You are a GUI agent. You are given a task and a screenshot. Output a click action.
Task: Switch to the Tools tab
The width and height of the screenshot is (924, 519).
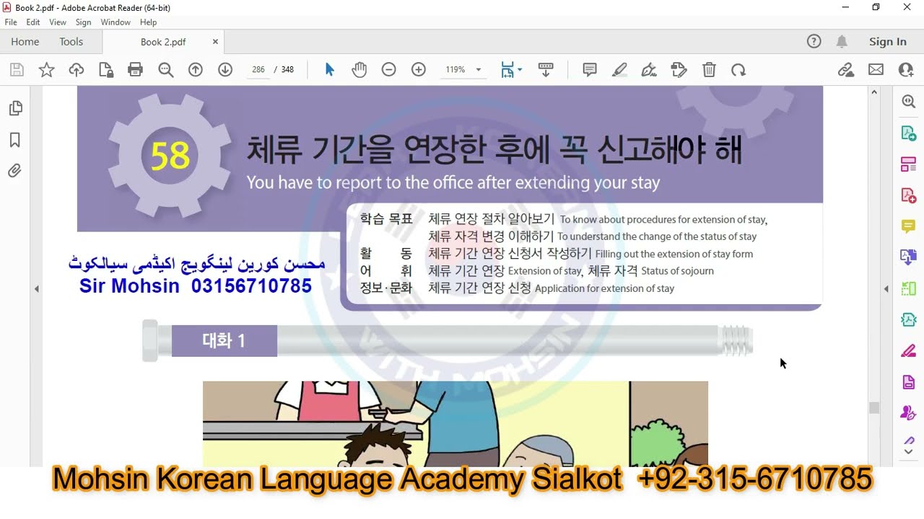tap(71, 42)
